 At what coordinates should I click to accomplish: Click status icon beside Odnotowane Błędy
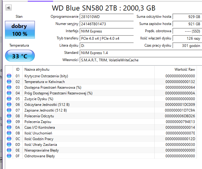tap(9, 156)
